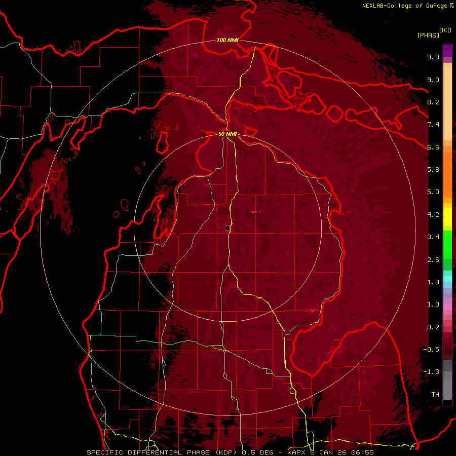This screenshot has height=456, width=456.
Task: Click the yellow segment of color bar
Action: coord(447,217)
